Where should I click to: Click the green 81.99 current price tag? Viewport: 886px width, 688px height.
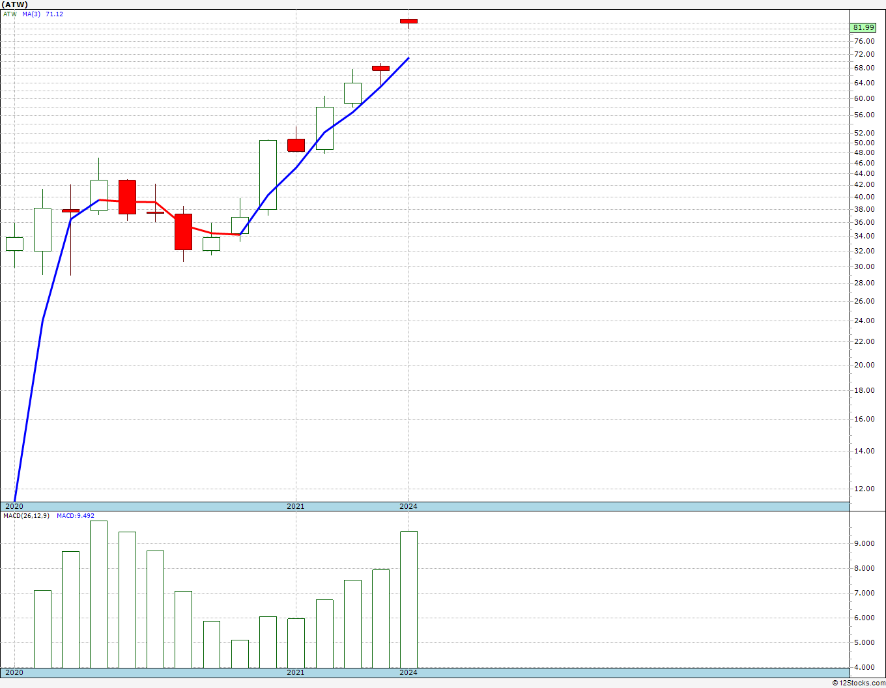[863, 27]
